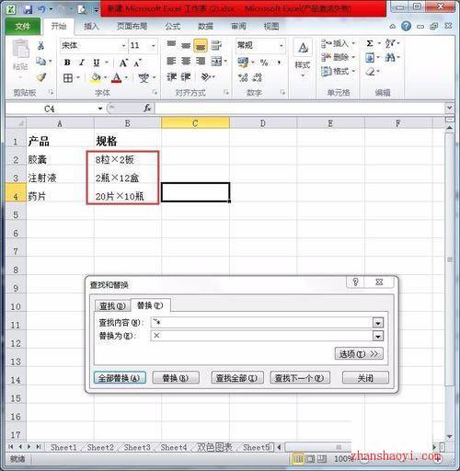Click the Format Painter brush icon

[41, 77]
